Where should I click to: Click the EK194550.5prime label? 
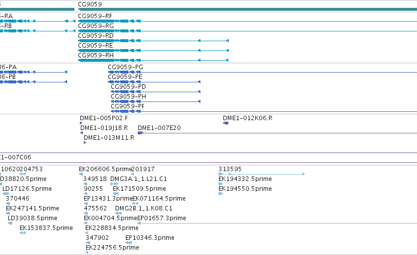click(245, 189)
